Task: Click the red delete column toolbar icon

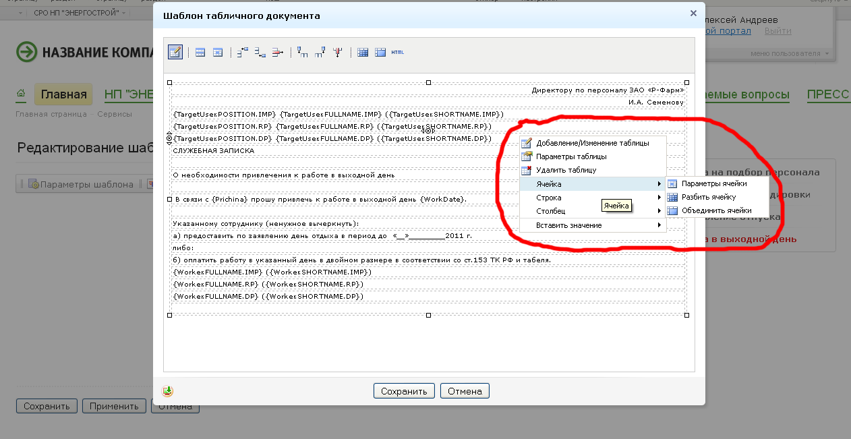Action: click(x=337, y=52)
